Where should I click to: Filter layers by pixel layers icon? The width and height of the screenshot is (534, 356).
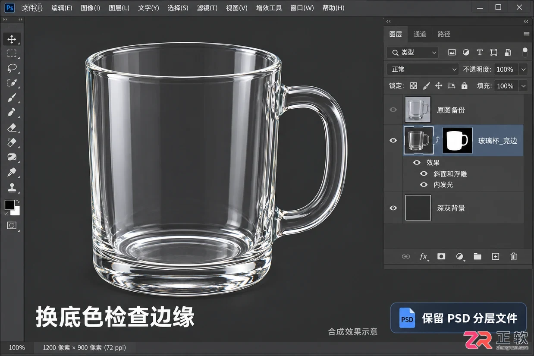(x=452, y=52)
